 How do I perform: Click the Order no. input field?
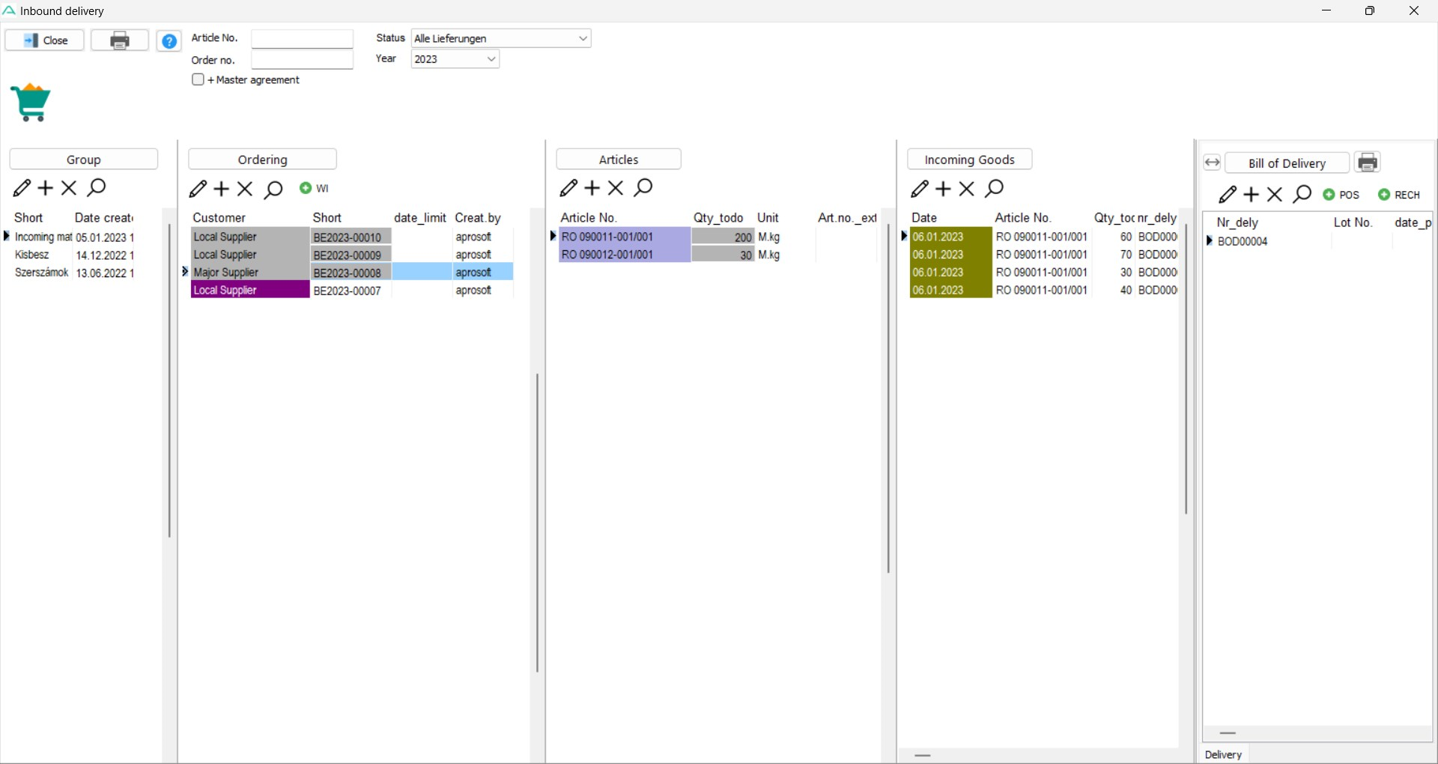tap(302, 60)
